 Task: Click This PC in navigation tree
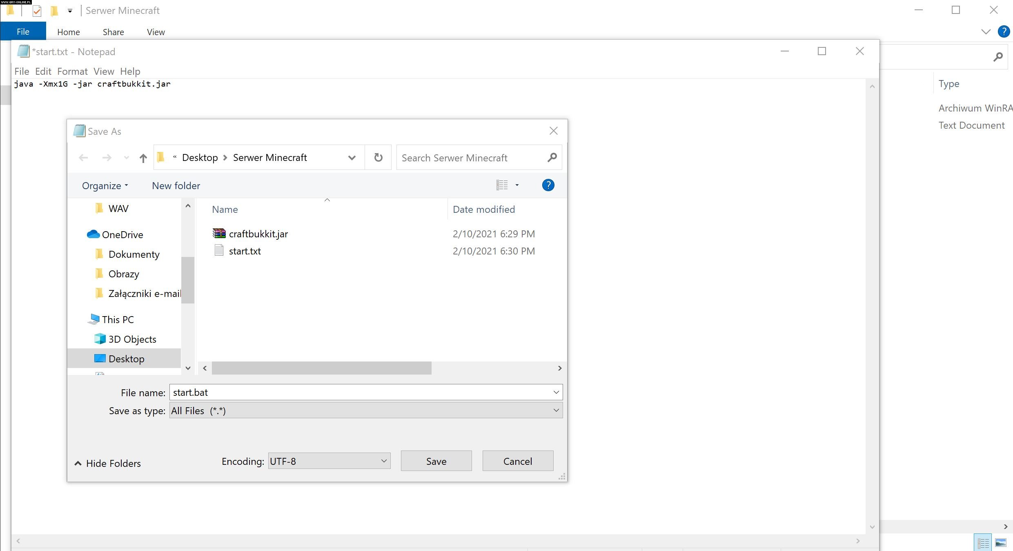(x=118, y=320)
